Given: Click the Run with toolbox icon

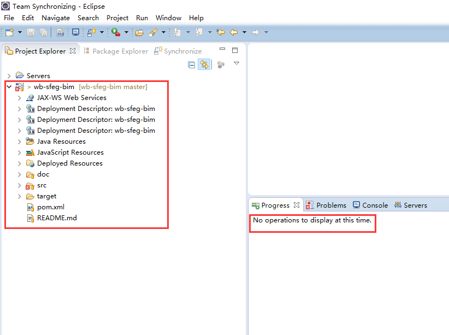Looking at the screenshot, I should (116, 32).
